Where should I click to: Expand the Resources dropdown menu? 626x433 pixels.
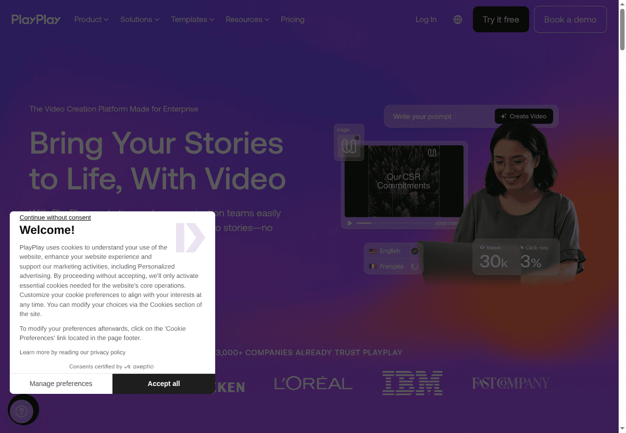point(247,20)
